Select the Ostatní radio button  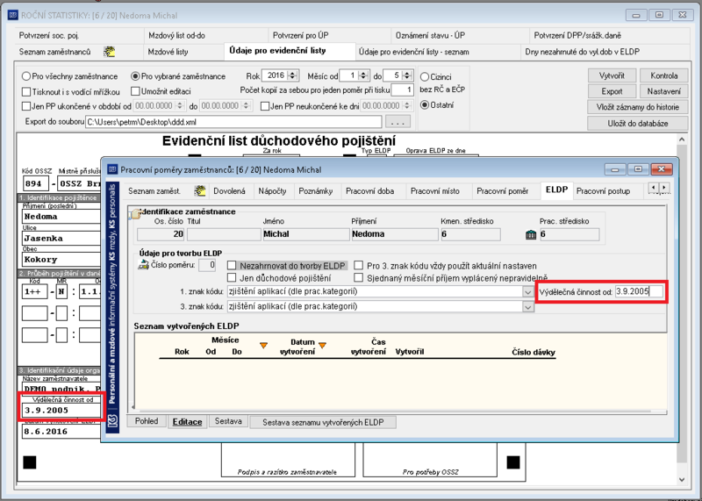(425, 105)
